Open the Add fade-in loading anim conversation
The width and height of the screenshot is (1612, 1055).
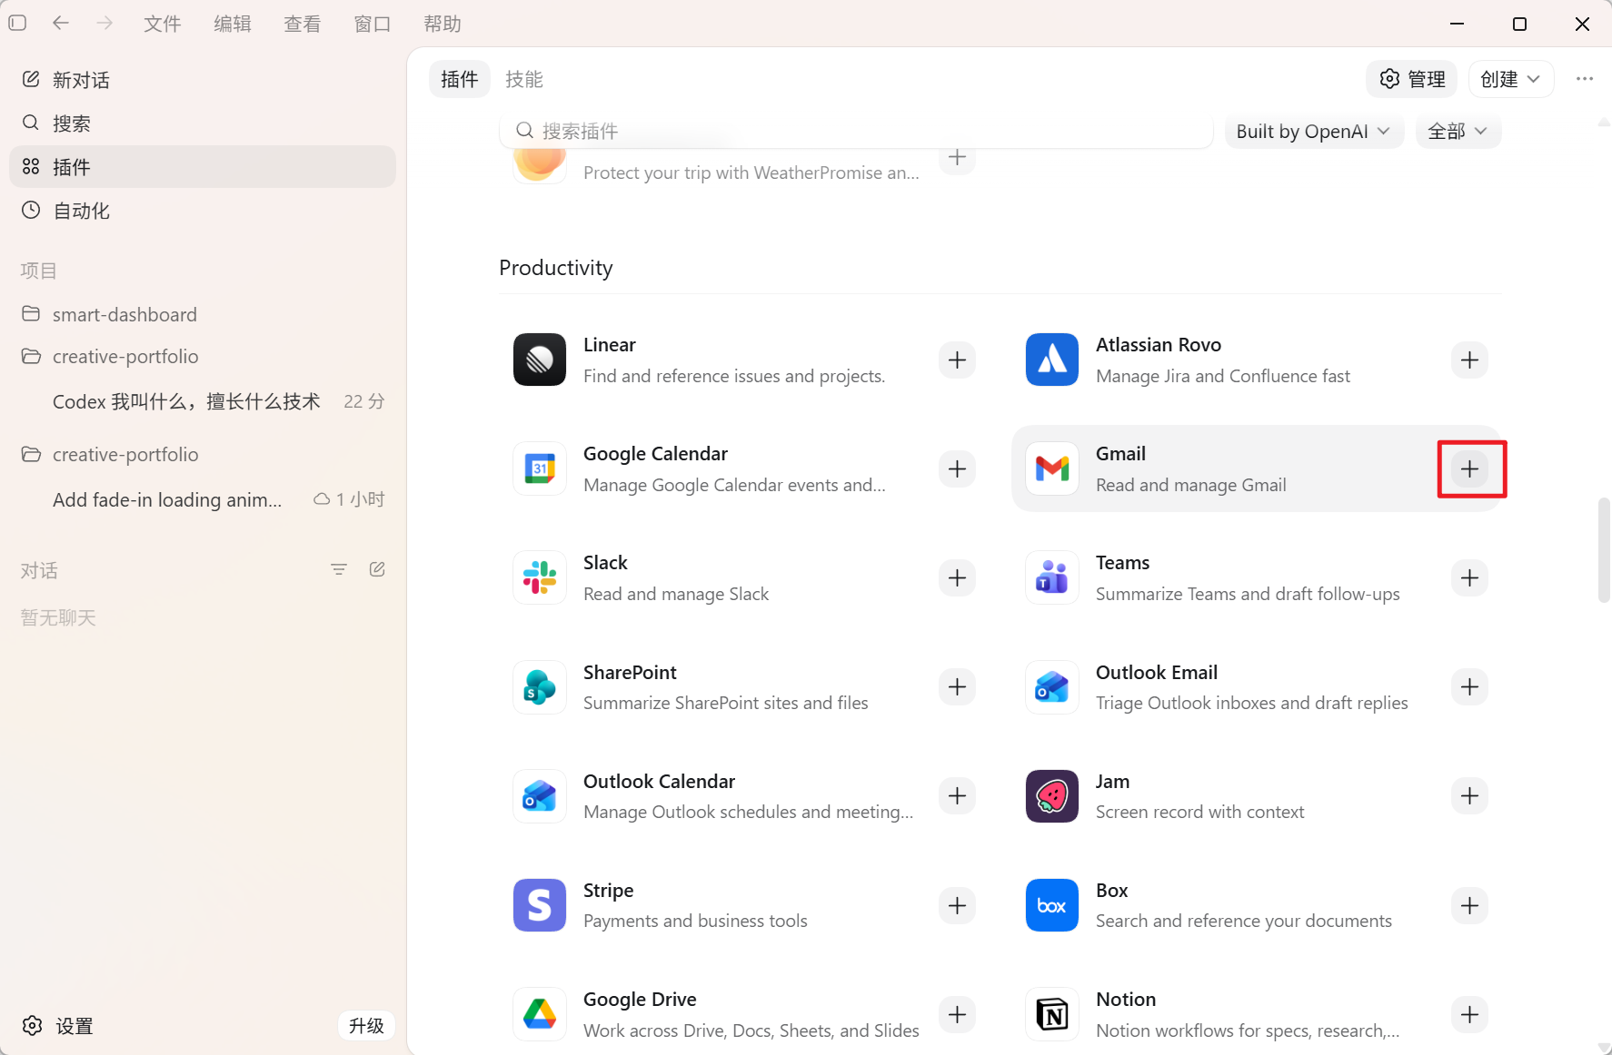[203, 499]
